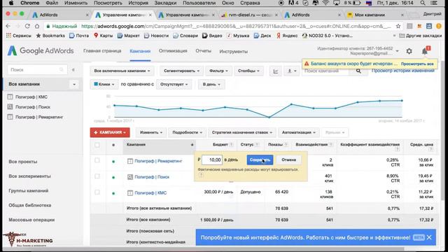448x252 pixels.
Task: Expand account dropdown arrow next to client ID
Action: (397, 51)
